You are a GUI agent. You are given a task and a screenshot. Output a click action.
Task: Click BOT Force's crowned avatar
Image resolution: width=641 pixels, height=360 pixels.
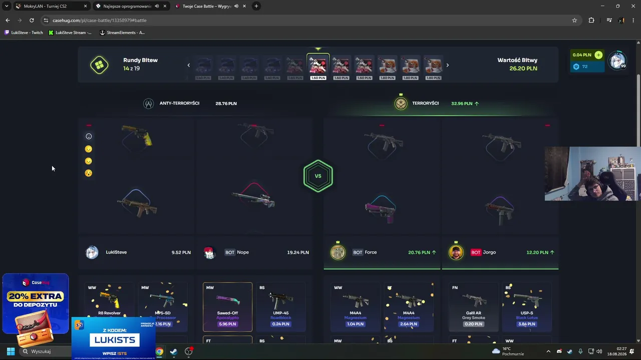coord(338,251)
